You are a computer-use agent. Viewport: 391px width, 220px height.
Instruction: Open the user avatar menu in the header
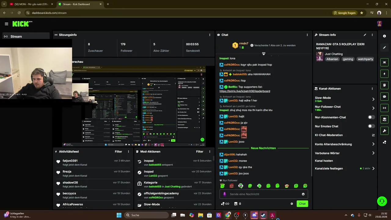(379, 24)
